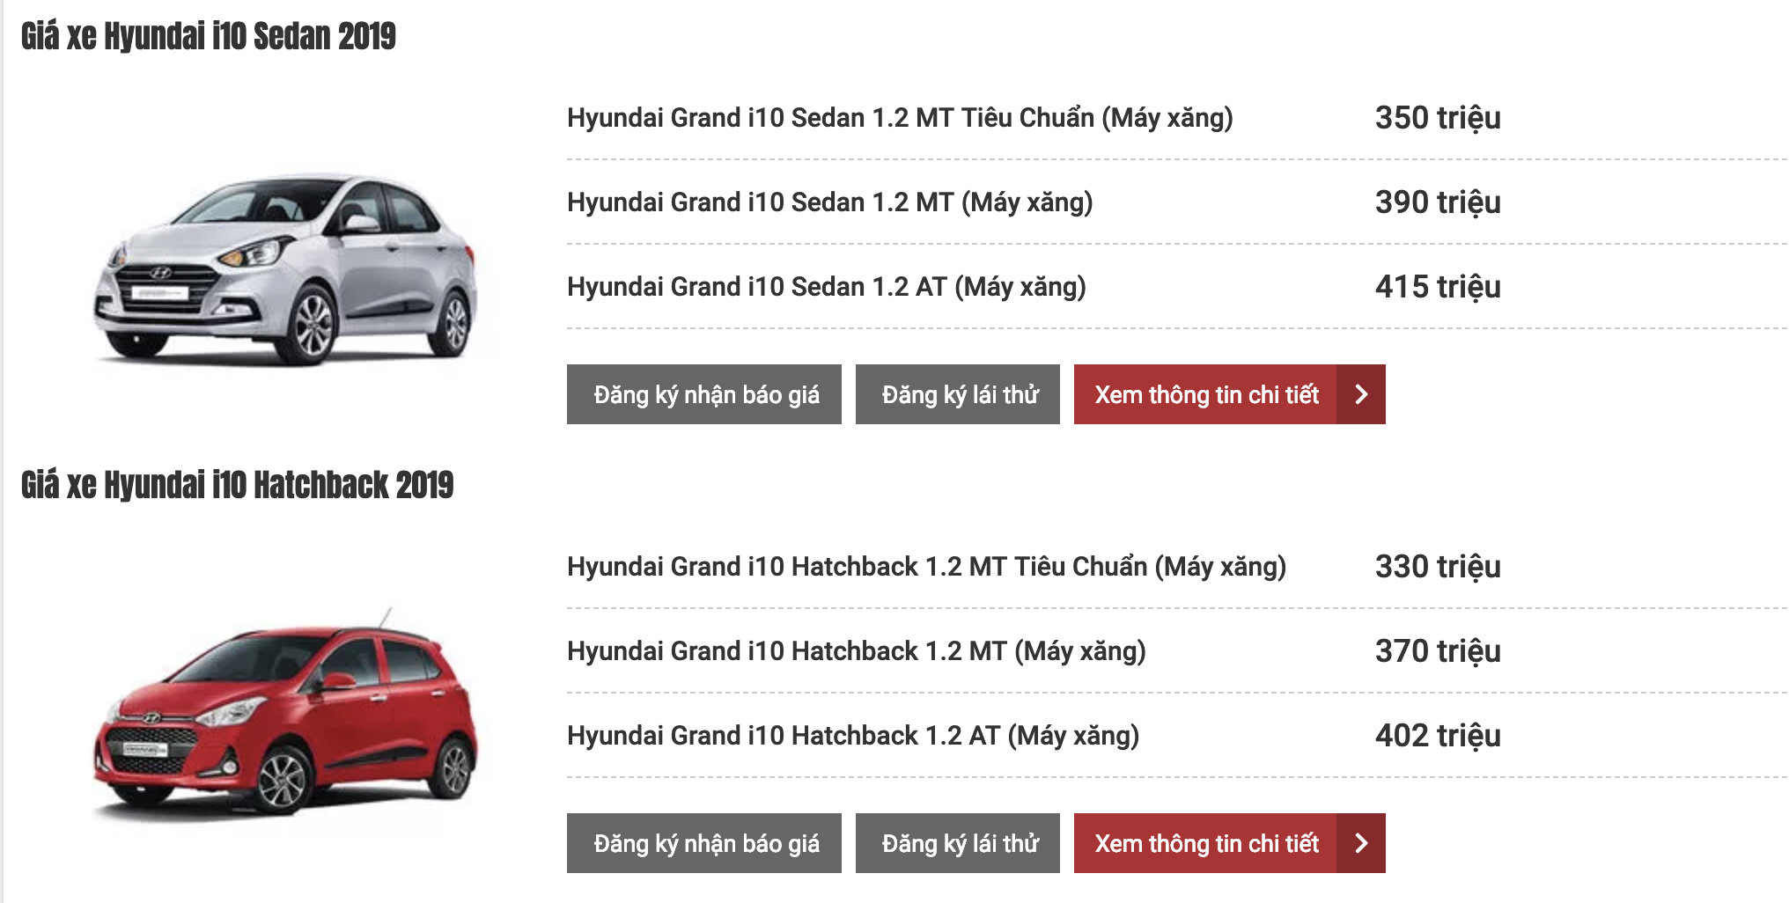The image size is (1789, 903).
Task: Choose Grand i10 Sedan 1.2 AT model
Action: 826,287
